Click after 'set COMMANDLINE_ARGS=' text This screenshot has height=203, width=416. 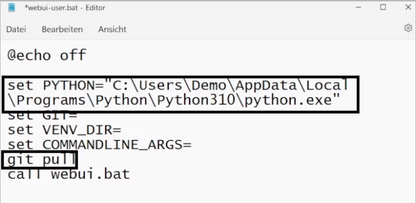192,145
